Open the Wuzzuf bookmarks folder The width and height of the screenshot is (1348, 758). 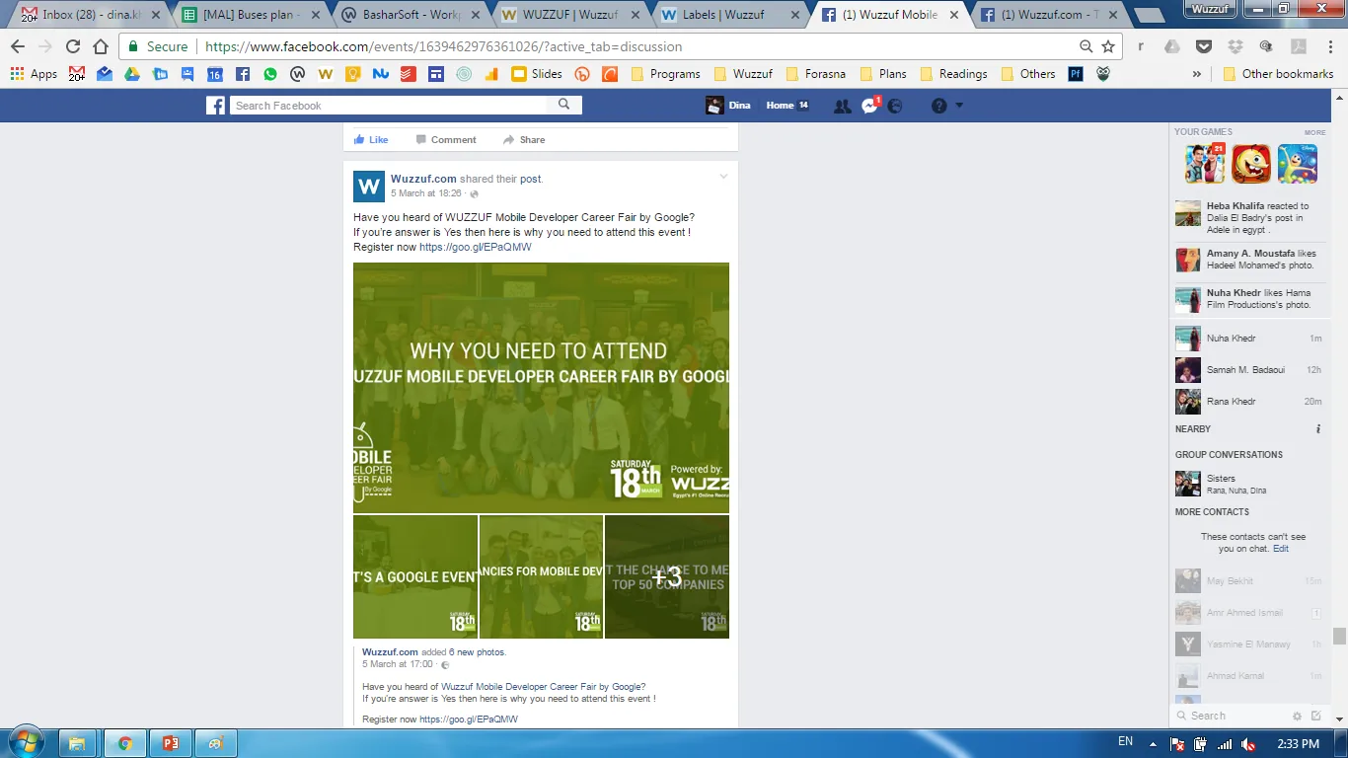(x=743, y=74)
